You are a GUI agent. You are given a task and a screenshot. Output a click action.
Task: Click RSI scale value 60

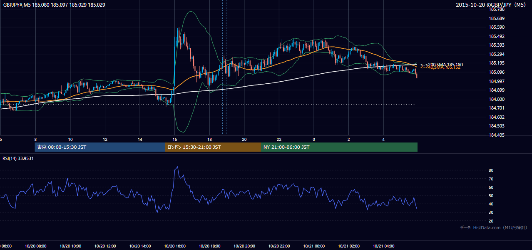coord(491,187)
